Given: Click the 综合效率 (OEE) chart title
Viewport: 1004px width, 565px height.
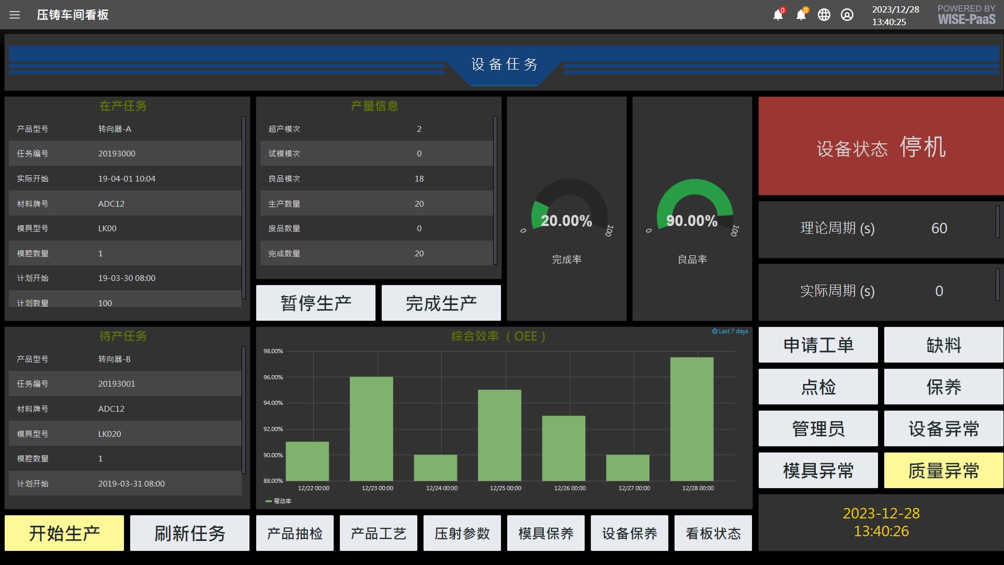Looking at the screenshot, I should [498, 336].
